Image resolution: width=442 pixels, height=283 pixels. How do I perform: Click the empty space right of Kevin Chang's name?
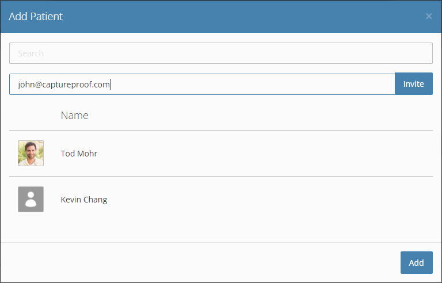[x=270, y=199]
